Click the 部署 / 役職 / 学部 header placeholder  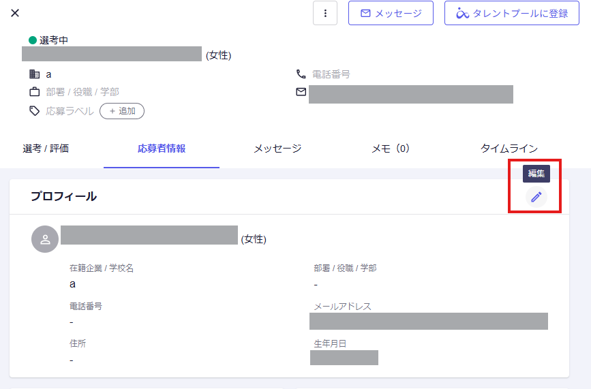[x=82, y=92]
